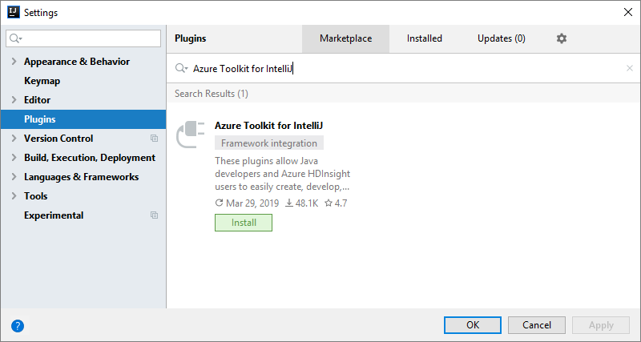Clear plugin search with the X icon
This screenshot has width=641, height=342.
pos(630,68)
